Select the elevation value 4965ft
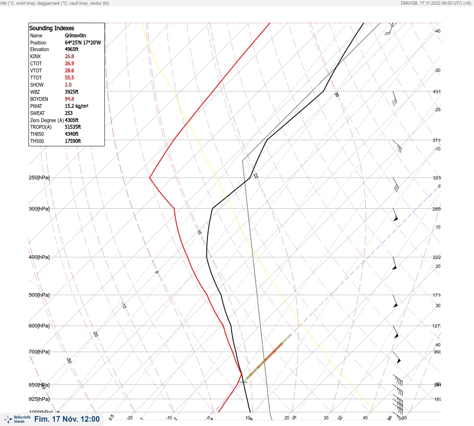Image resolution: width=474 pixels, height=426 pixels. [72, 49]
